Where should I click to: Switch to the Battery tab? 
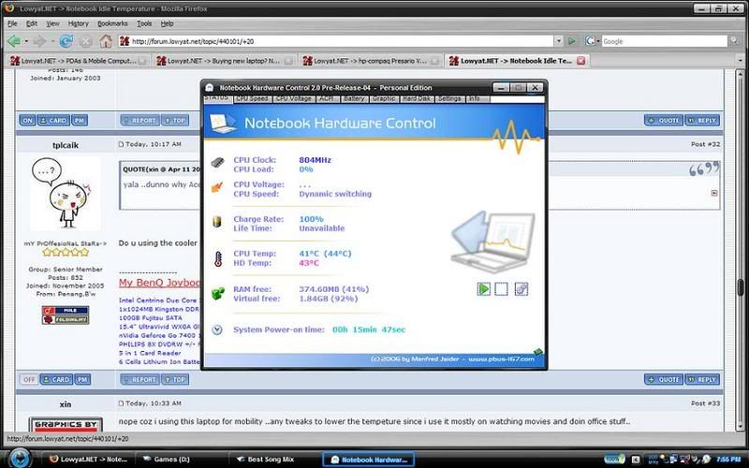(354, 98)
